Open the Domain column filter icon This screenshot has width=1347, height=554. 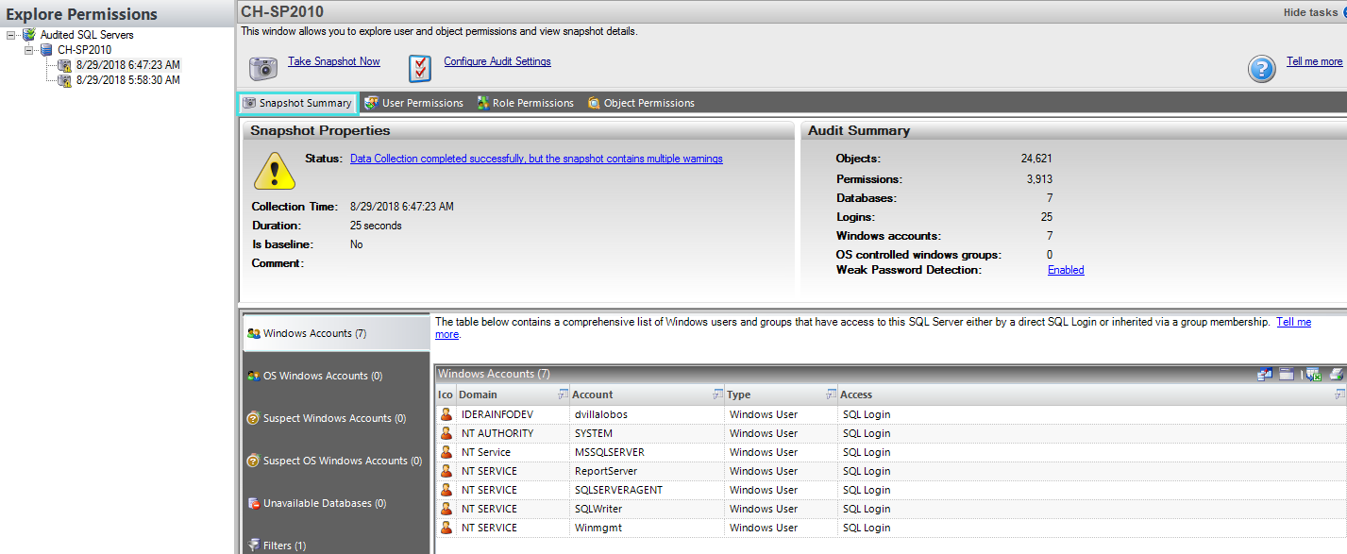click(x=564, y=395)
